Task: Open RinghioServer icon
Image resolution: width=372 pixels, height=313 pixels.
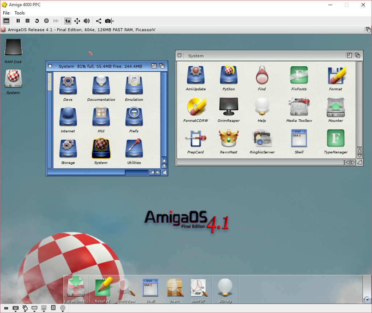Action: [262, 138]
